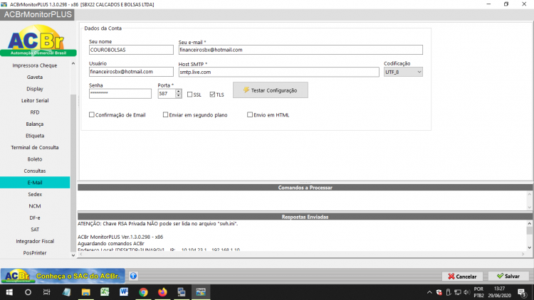The height and width of the screenshot is (300, 534).
Task: Select Etiqueta in sidebar
Action: (x=35, y=136)
